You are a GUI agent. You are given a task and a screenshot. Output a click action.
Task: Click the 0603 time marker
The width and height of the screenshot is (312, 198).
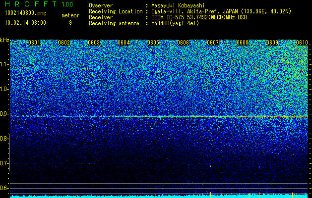[94, 43]
